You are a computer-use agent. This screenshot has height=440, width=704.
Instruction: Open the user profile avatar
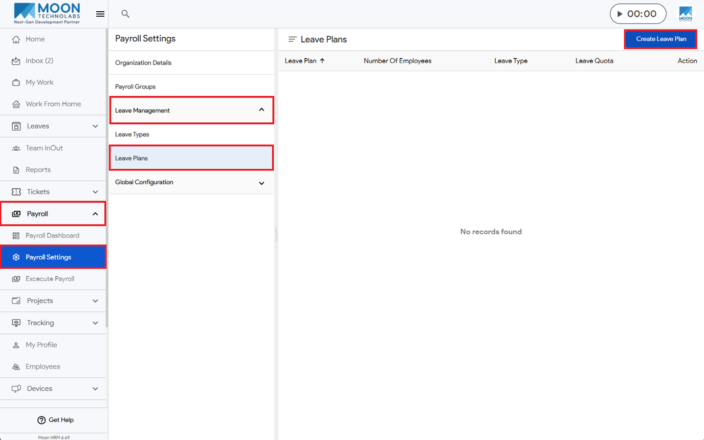click(686, 14)
